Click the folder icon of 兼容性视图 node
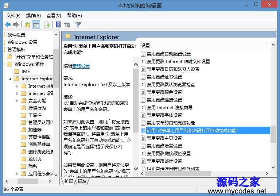 pos(23,137)
